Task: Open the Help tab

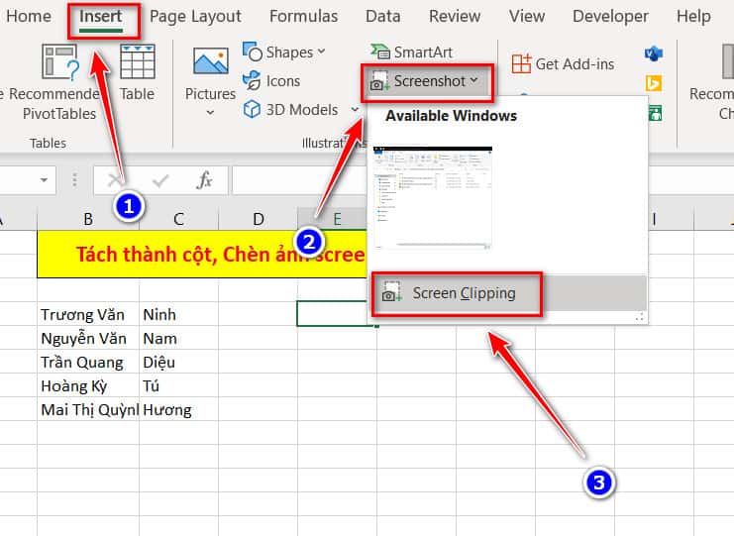Action: click(x=693, y=17)
